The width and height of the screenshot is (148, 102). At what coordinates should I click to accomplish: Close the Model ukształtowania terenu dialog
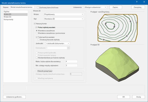[x=144, y=2]
